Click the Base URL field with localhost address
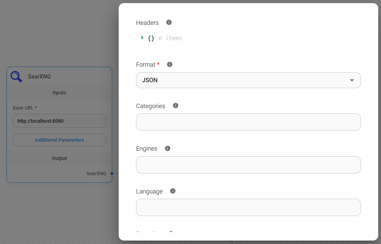Image resolution: width=381 pixels, height=244 pixels. pos(59,121)
